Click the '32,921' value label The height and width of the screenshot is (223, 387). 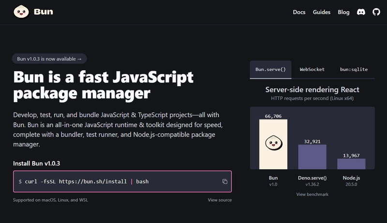(x=312, y=142)
